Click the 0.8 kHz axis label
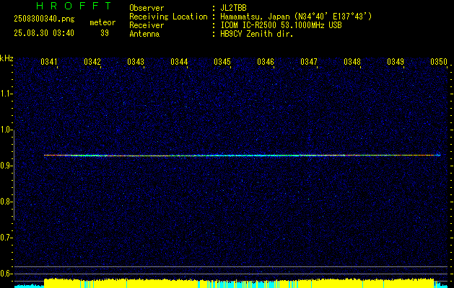454x288 pixels. [x=6, y=202]
